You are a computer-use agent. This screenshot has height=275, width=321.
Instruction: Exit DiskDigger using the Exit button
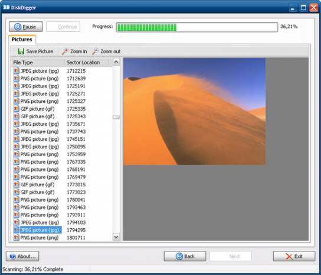click(294, 256)
